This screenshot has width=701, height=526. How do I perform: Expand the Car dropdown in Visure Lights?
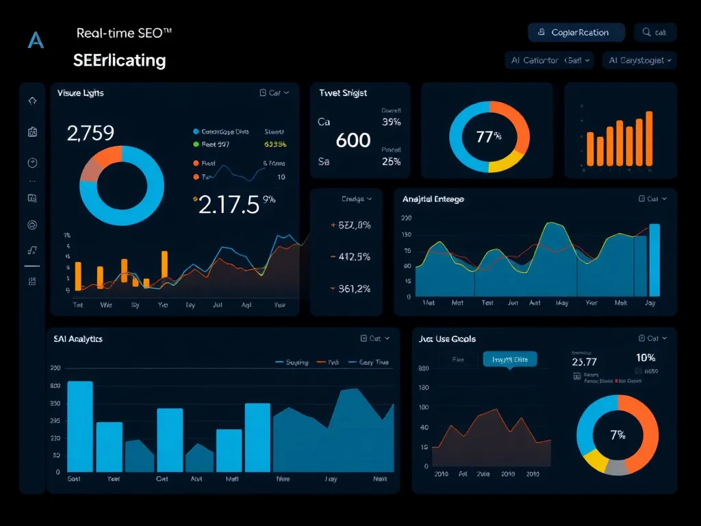pyautogui.click(x=279, y=92)
